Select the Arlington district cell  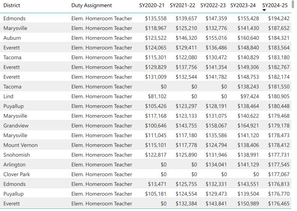(x=14, y=165)
